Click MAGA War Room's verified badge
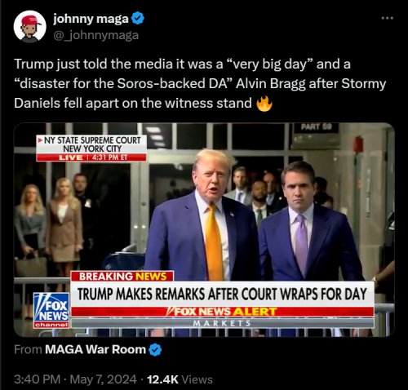Viewport: 408px width, 390px height. [x=155, y=350]
